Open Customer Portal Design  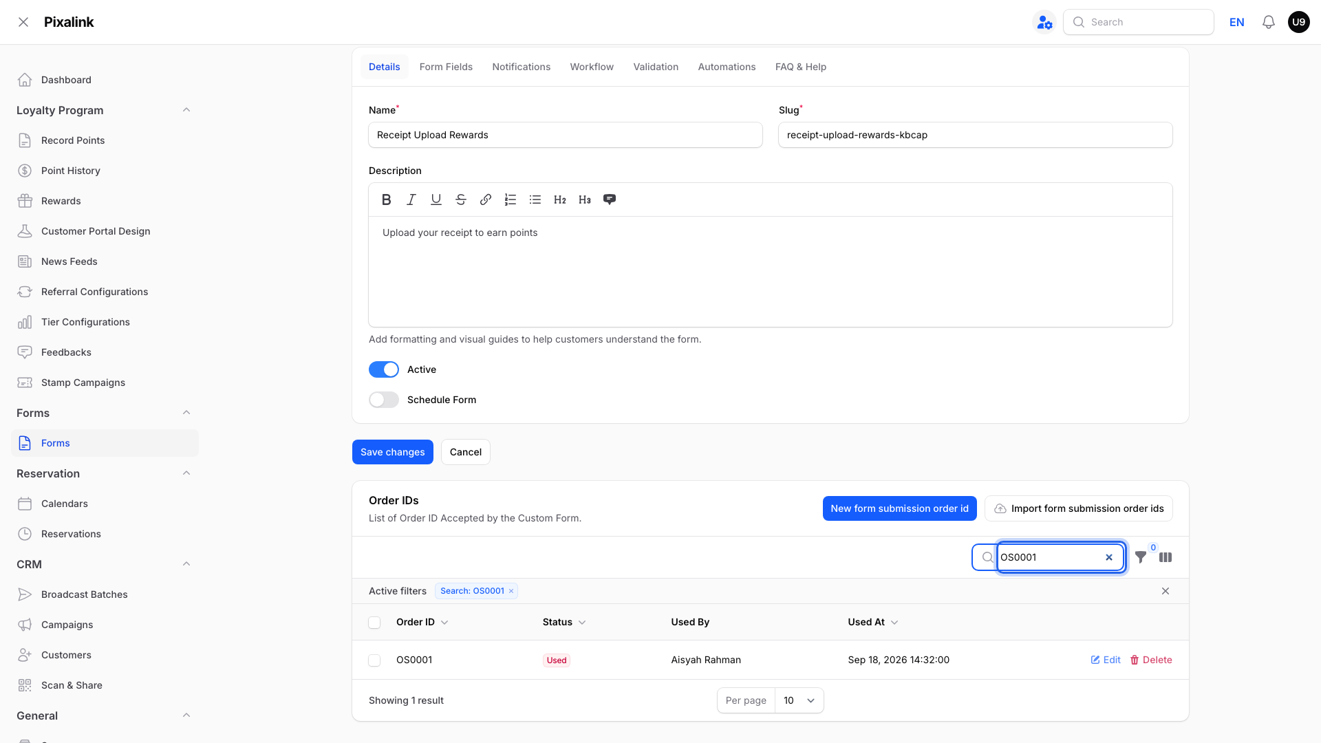[x=105, y=231]
